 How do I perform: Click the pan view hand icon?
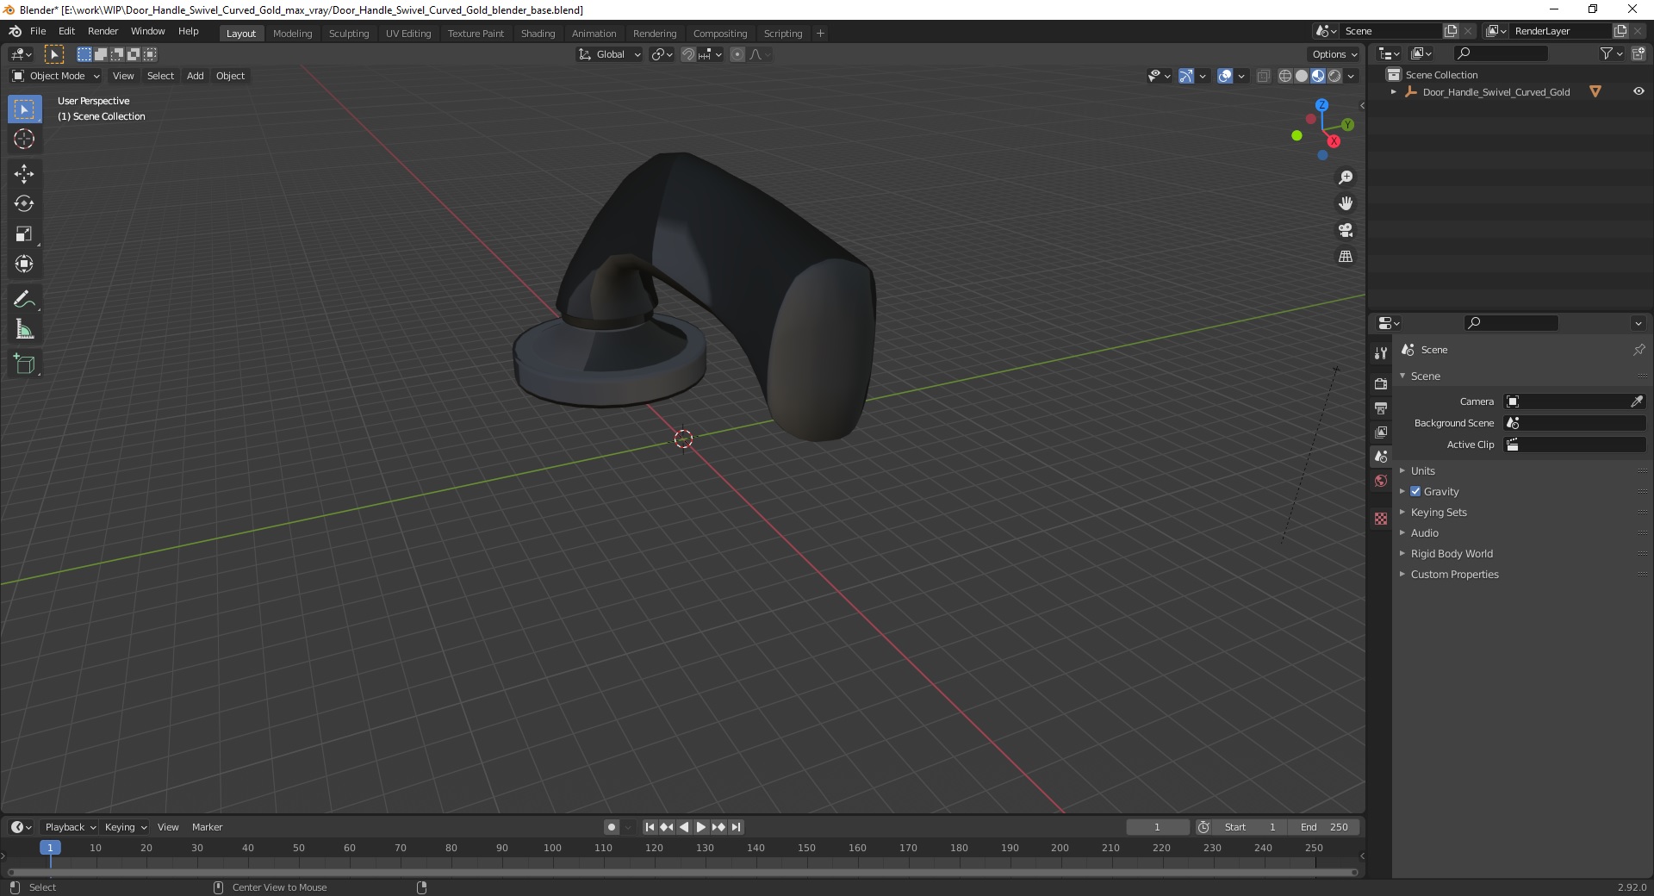pos(1346,204)
